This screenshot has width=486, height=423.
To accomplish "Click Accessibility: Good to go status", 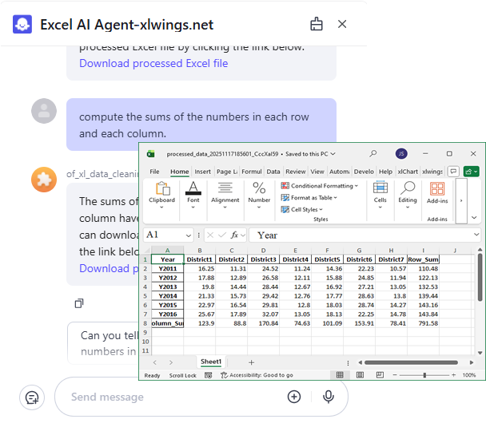I will 257,375.
